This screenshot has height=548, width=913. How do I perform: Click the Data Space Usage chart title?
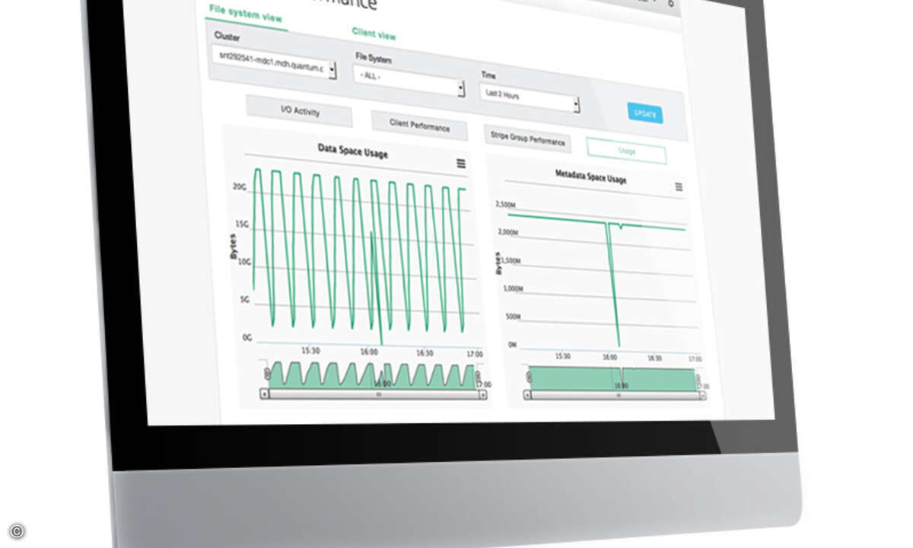(x=352, y=151)
